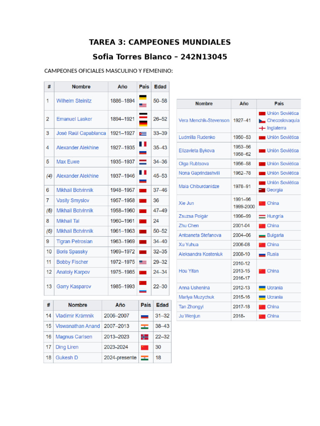Click the Indian flag in Gukesh D's row

tap(145, 358)
